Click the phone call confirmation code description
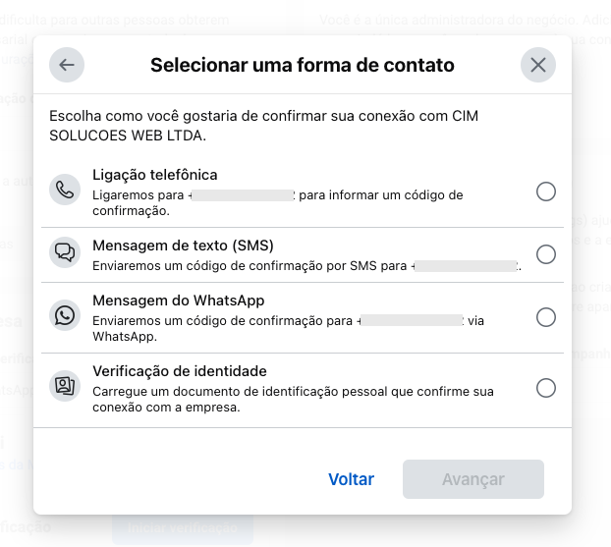611x547 pixels. 277,202
